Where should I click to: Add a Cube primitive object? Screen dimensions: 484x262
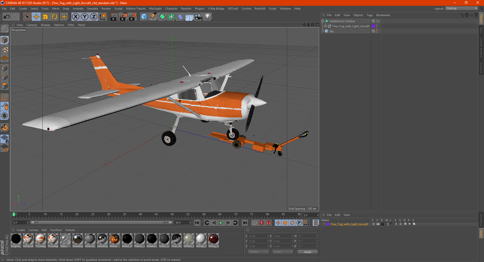(x=144, y=17)
